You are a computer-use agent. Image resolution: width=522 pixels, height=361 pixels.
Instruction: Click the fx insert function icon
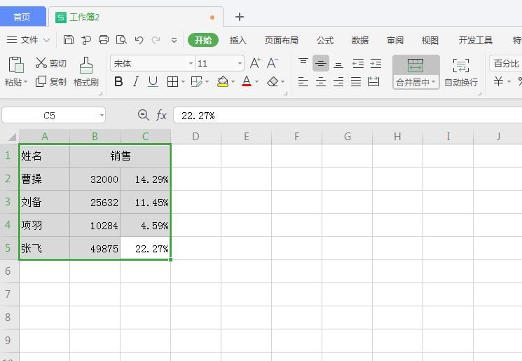[161, 115]
